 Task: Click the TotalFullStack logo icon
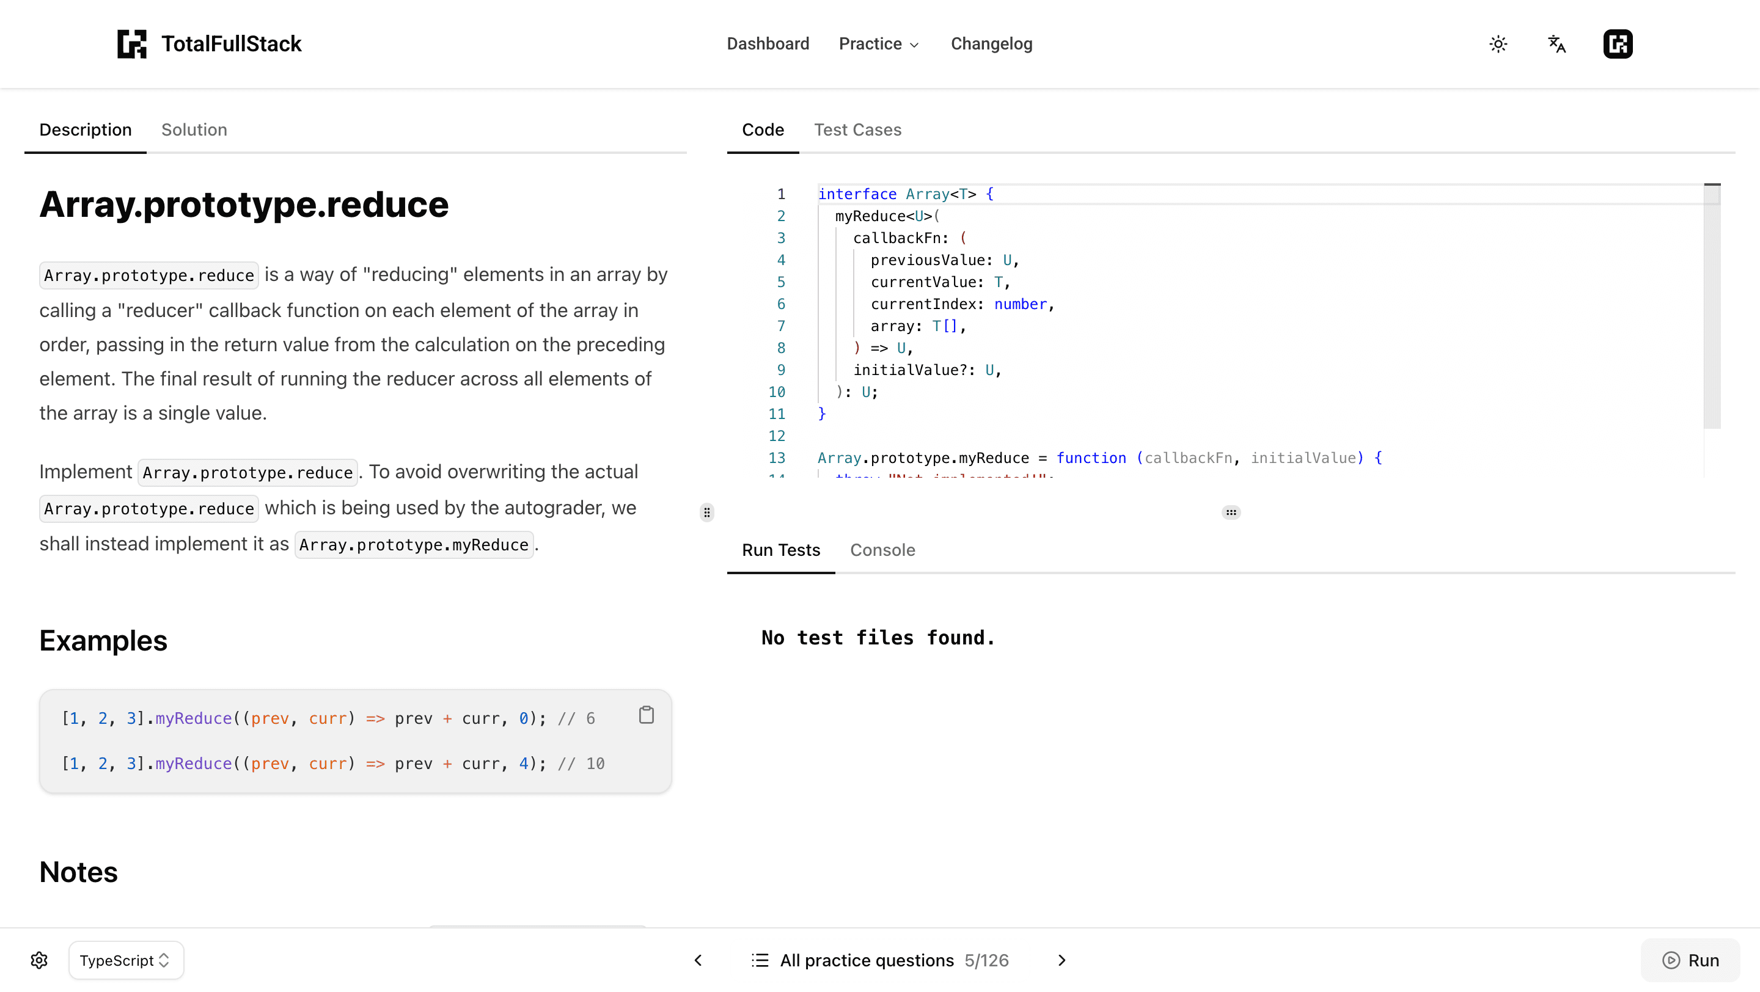(131, 44)
